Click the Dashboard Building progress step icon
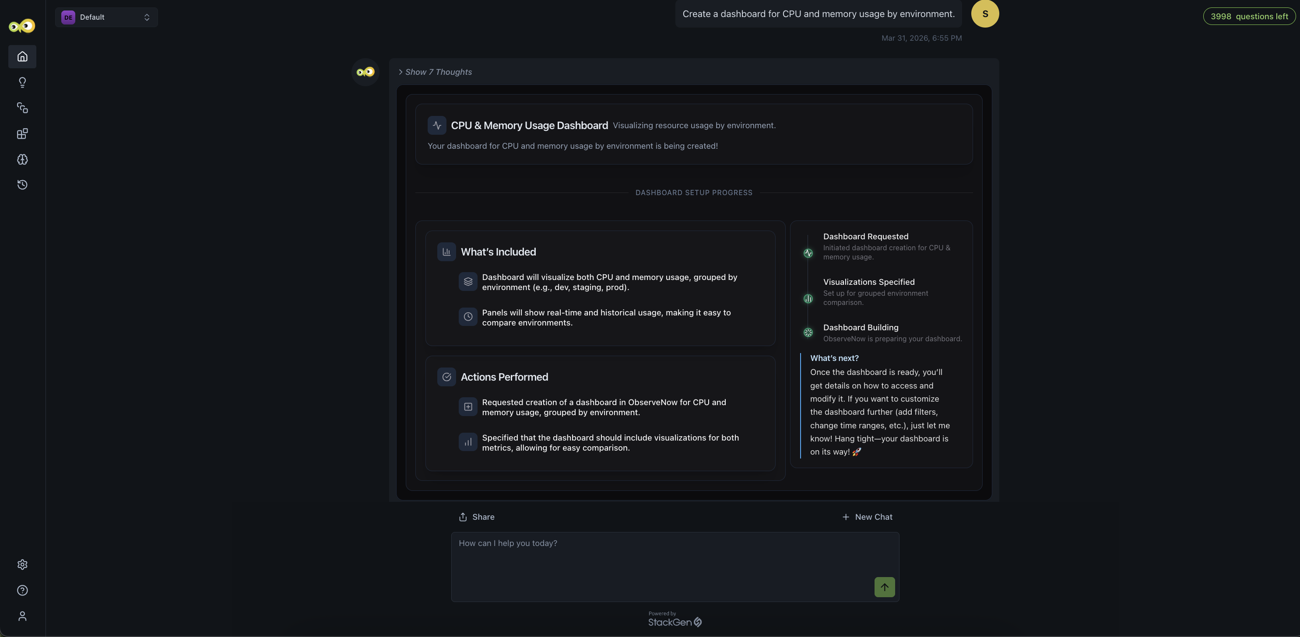The width and height of the screenshot is (1300, 637). click(x=808, y=332)
